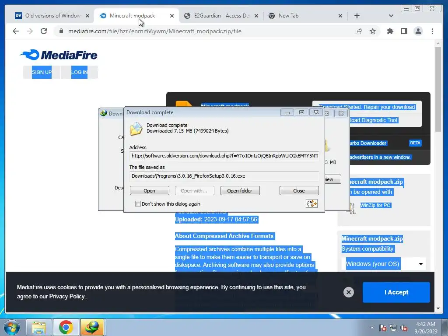Click the downloaded file folder icon
The image size is (448, 336).
136,129
